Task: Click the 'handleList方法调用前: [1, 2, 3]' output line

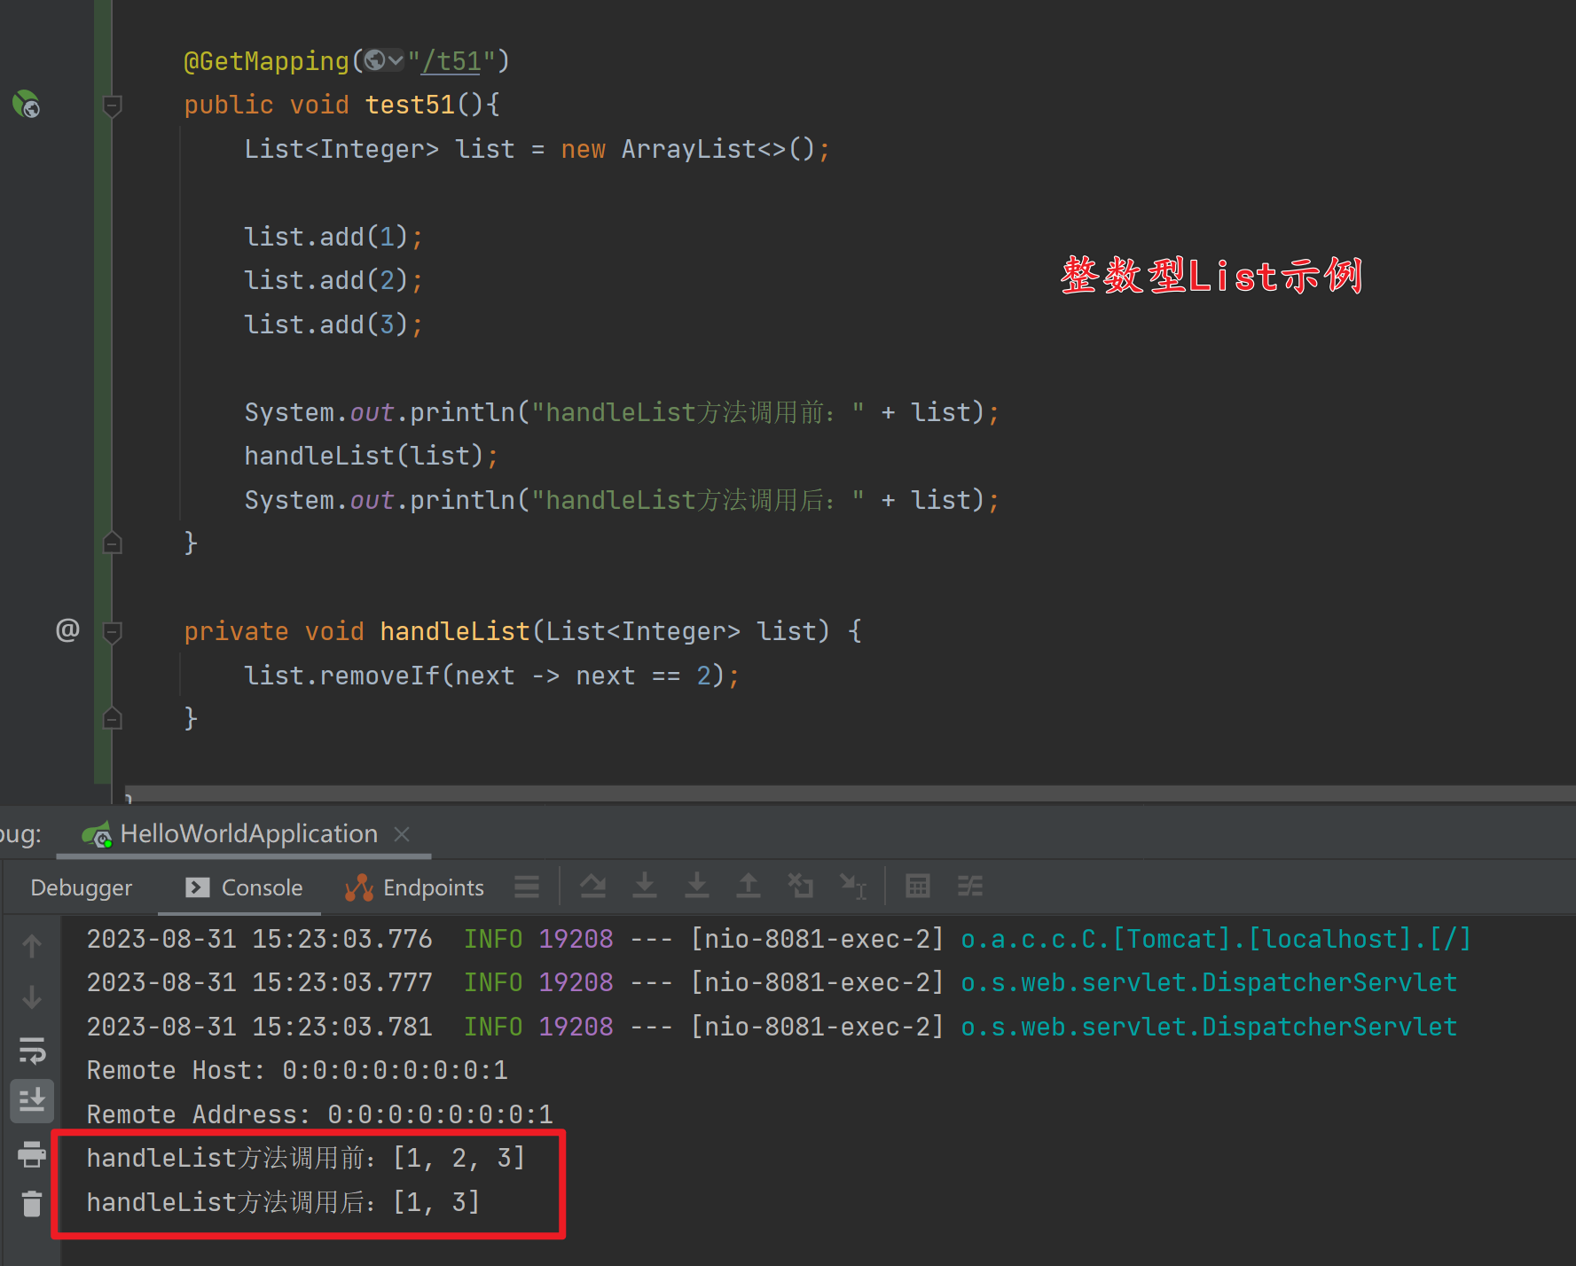Action: pyautogui.click(x=306, y=1158)
